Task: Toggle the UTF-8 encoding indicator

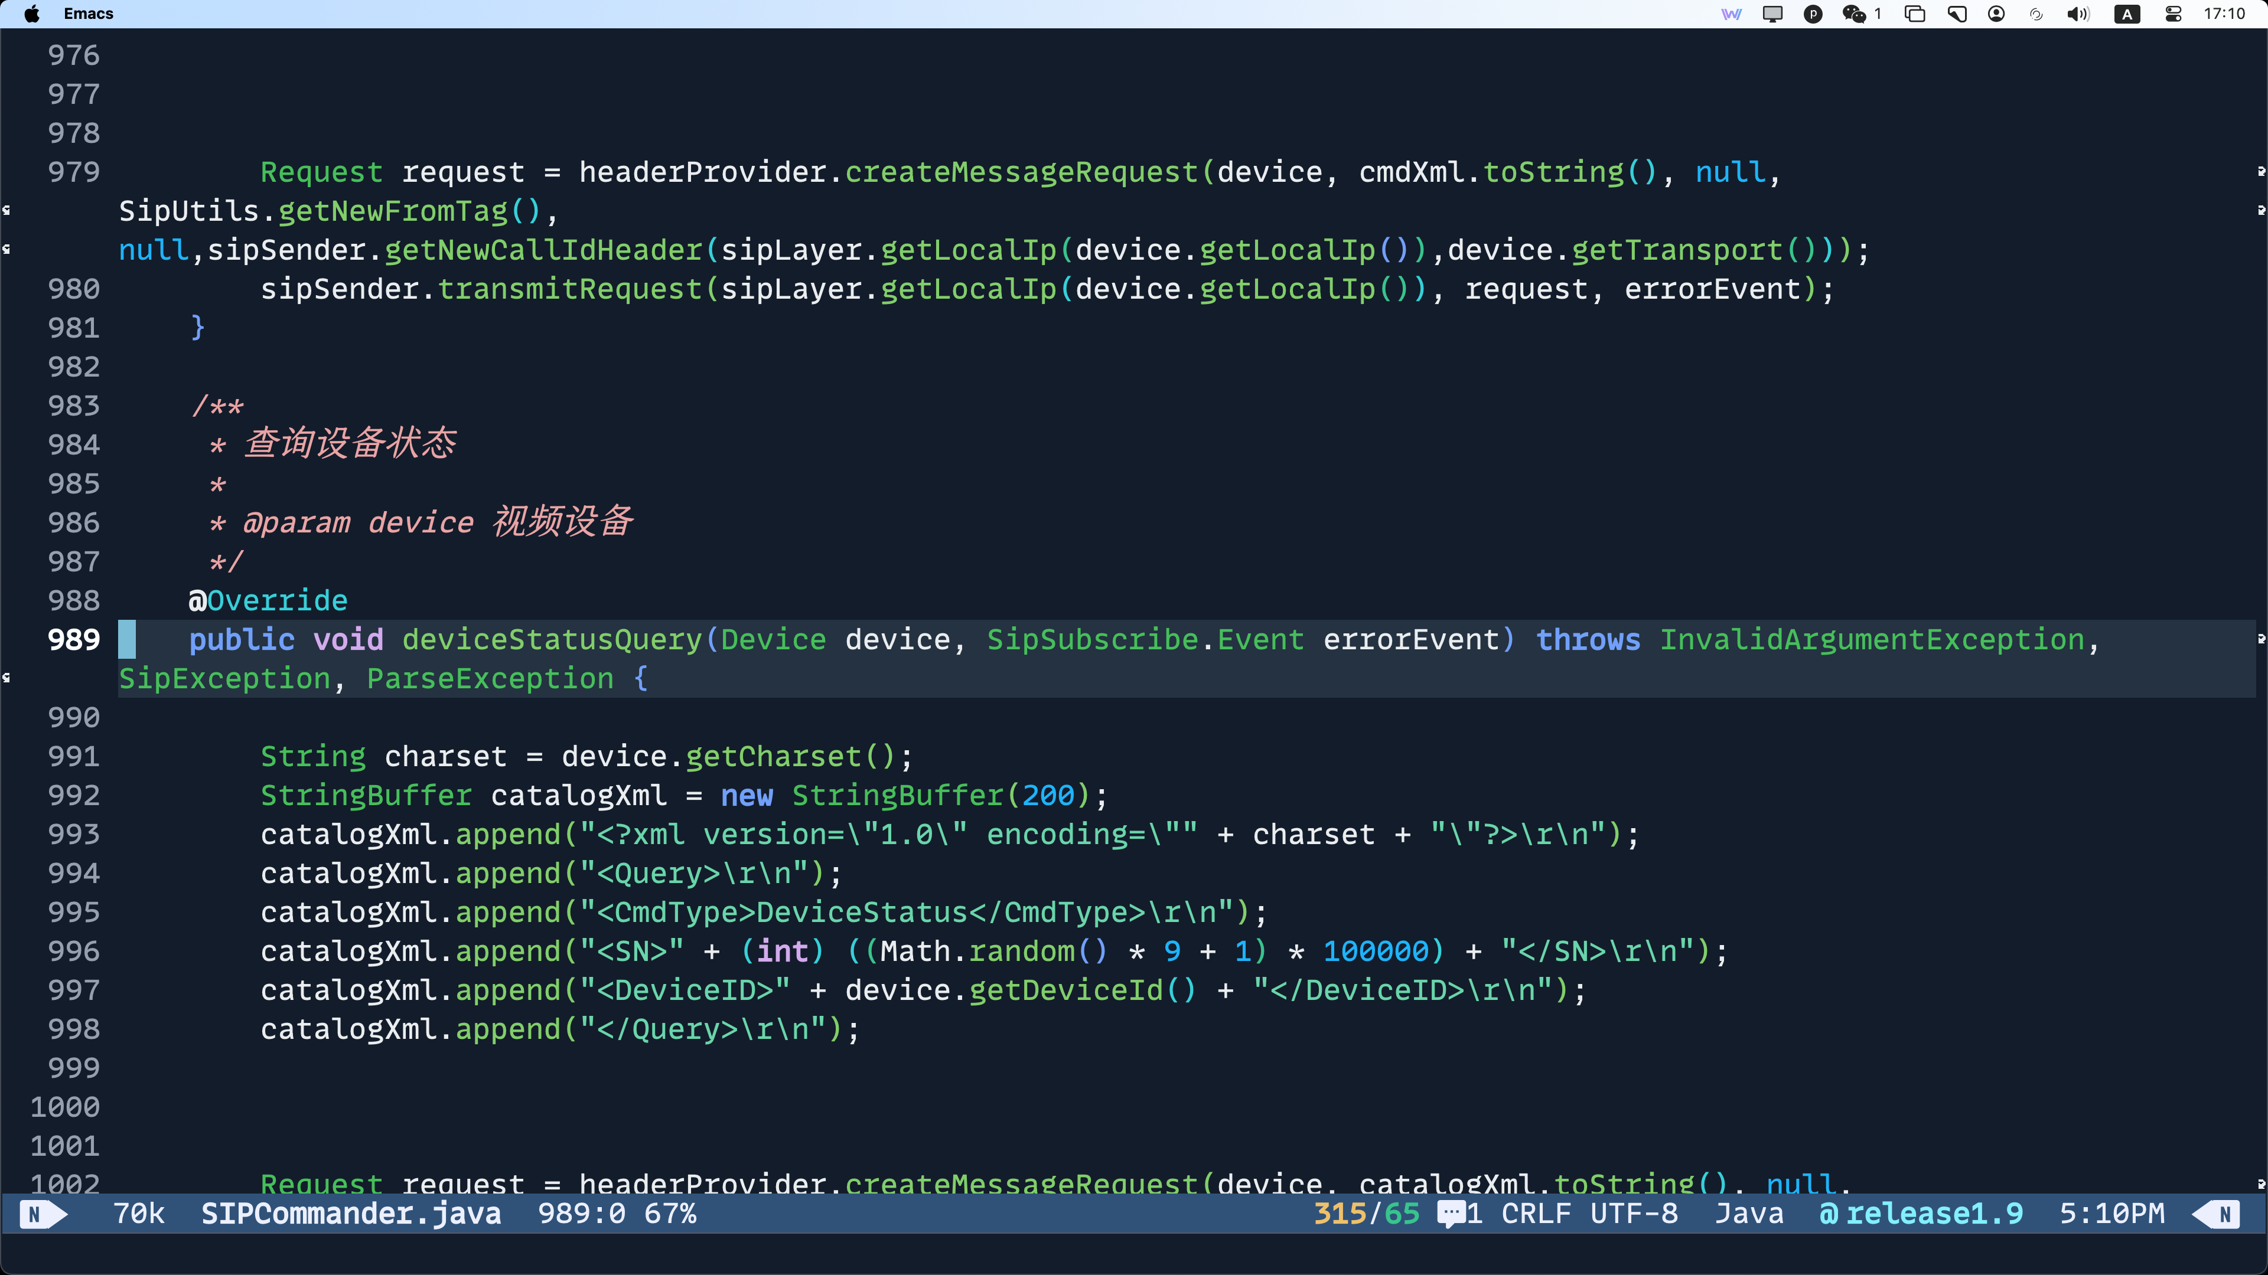Action: click(x=1634, y=1214)
